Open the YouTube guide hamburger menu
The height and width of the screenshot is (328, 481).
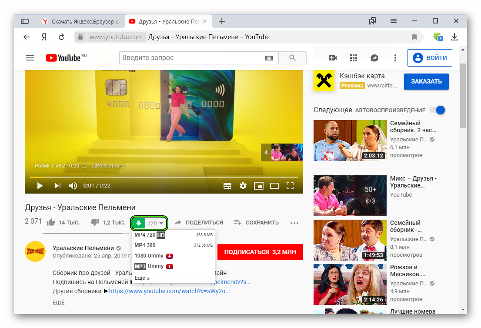(x=30, y=58)
